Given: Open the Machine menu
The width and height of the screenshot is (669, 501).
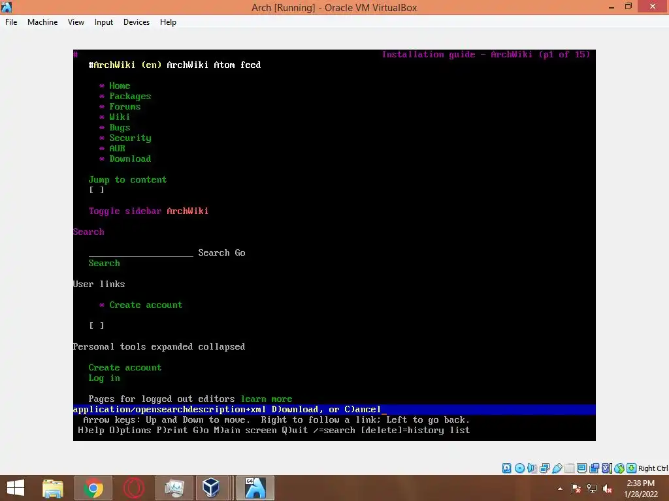Looking at the screenshot, I should click(42, 22).
